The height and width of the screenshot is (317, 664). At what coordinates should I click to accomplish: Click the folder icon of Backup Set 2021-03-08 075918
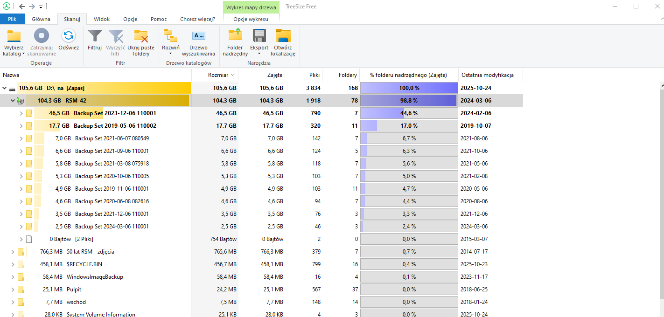point(29,163)
